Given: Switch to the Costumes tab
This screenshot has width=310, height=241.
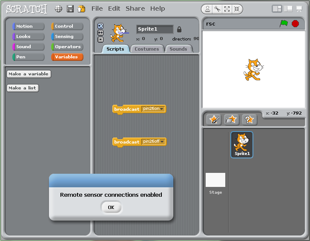Looking at the screenshot, I should click(x=146, y=49).
